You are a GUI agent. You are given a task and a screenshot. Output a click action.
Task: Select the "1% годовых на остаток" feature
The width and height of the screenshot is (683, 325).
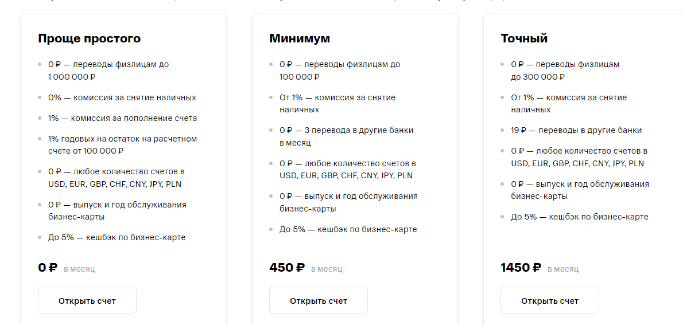122,145
